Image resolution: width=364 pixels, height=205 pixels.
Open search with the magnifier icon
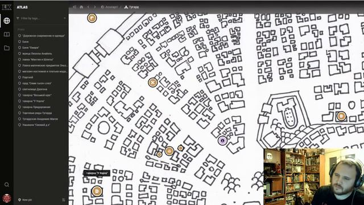tap(7, 184)
